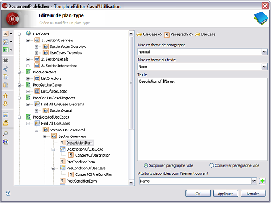Click the OK button
Viewport: 271px width, 203px height.
coord(198,194)
